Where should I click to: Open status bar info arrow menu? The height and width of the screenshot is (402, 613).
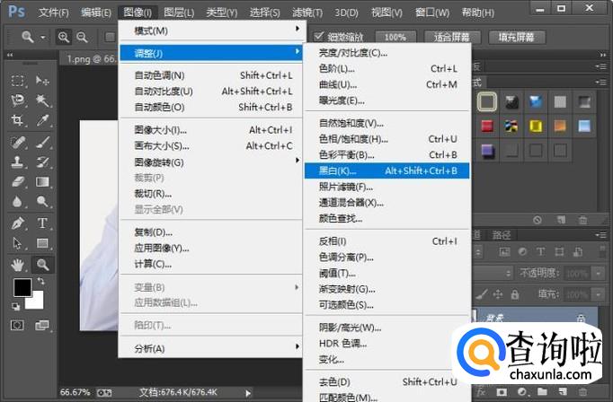click(x=248, y=393)
